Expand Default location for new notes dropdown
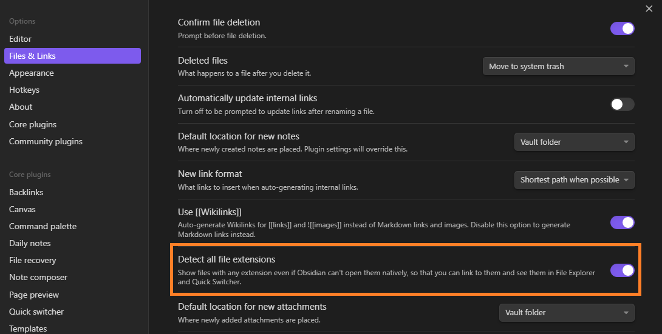 coord(574,142)
